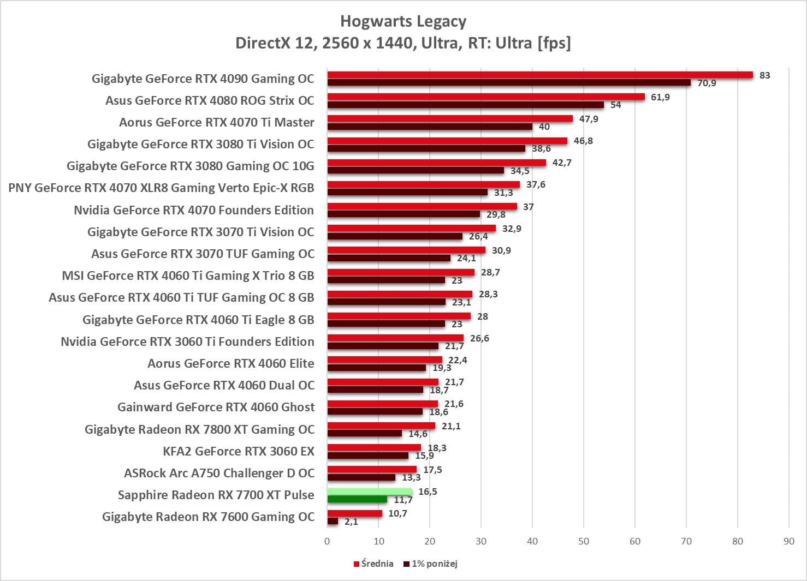Select the Gigabyte Radeon RX 7800 XT average bar
The width and height of the screenshot is (807, 581).
[381, 426]
